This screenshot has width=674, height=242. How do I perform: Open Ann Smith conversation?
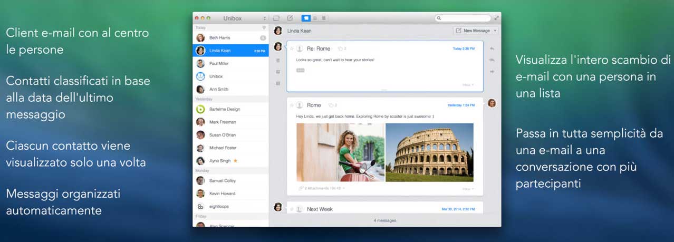[x=231, y=89]
